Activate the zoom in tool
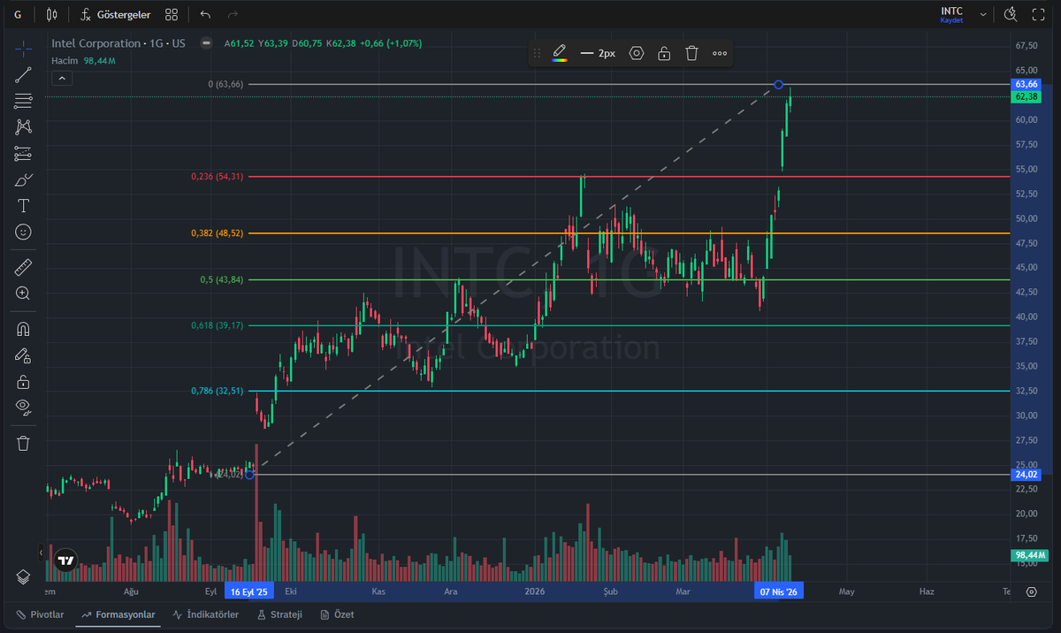This screenshot has width=1061, height=633. click(x=24, y=293)
